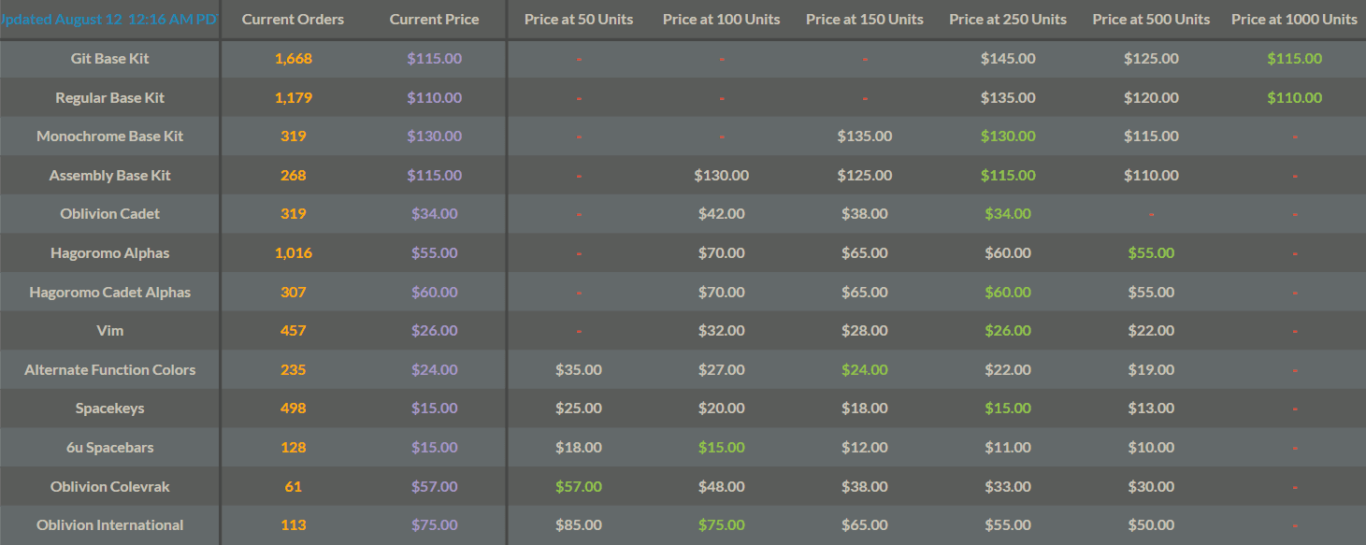
Task: Click the Price at 1000 Units header
Action: [1294, 20]
